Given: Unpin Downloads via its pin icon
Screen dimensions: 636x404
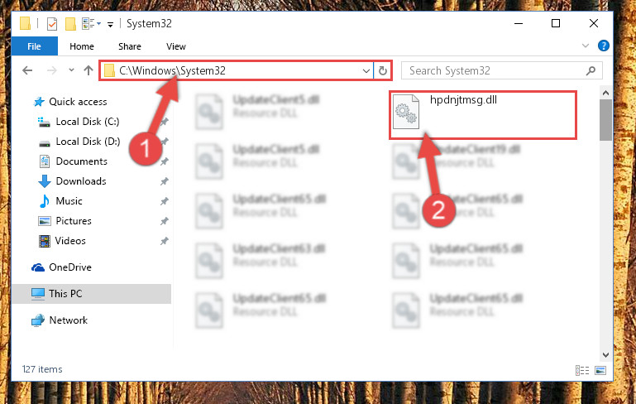Looking at the screenshot, I should [164, 181].
